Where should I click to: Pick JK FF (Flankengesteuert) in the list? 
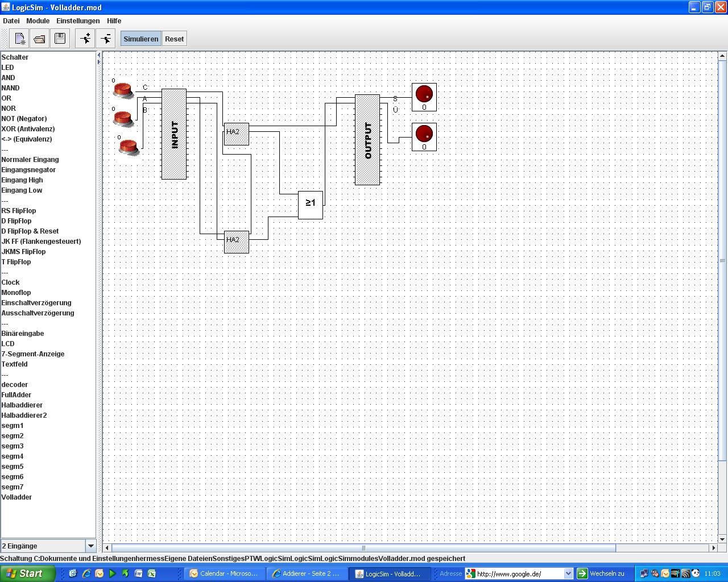point(41,242)
